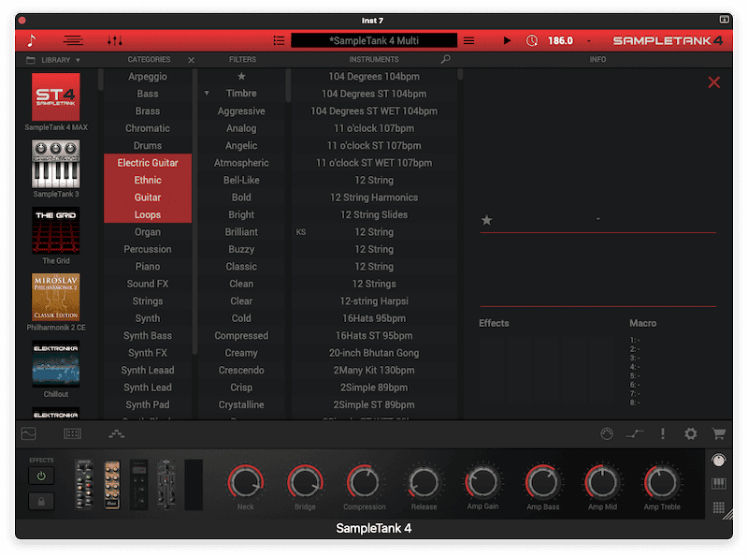The width and height of the screenshot is (748, 557).
Task: Select the empty fifth effects slot
Action: tap(194, 485)
